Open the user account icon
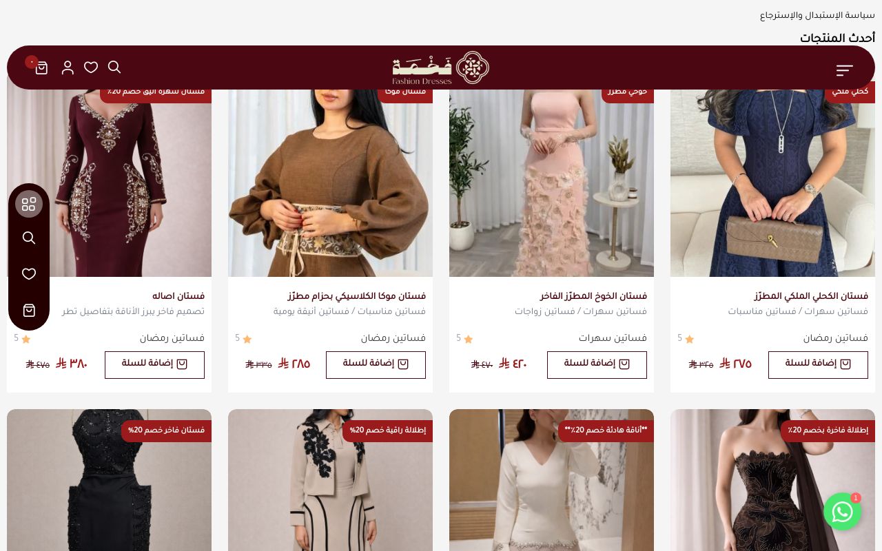882x551 pixels. [x=68, y=67]
